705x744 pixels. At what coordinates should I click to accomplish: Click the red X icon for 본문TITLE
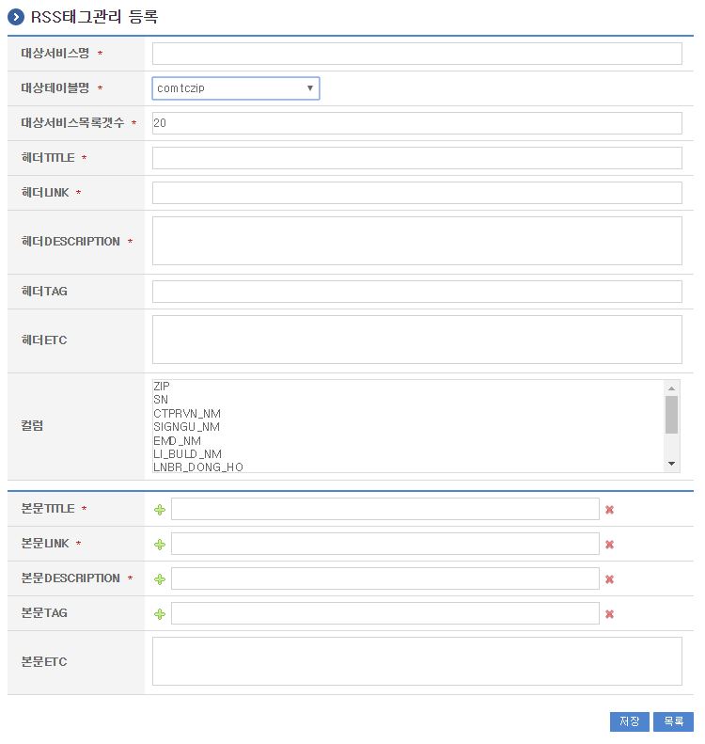[x=609, y=510]
